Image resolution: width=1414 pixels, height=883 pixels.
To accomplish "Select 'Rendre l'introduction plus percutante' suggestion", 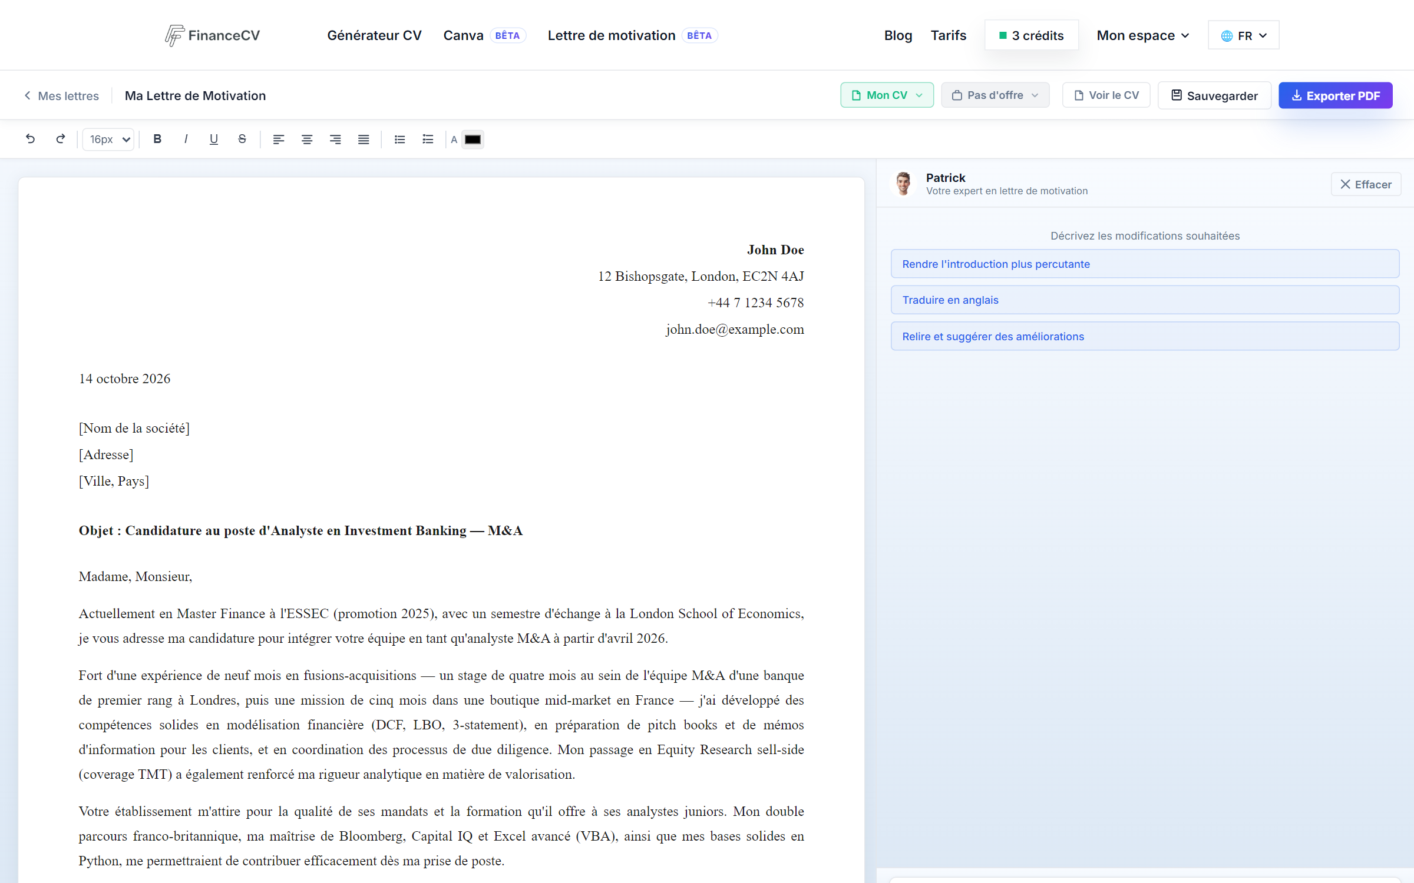I will click(x=1145, y=264).
